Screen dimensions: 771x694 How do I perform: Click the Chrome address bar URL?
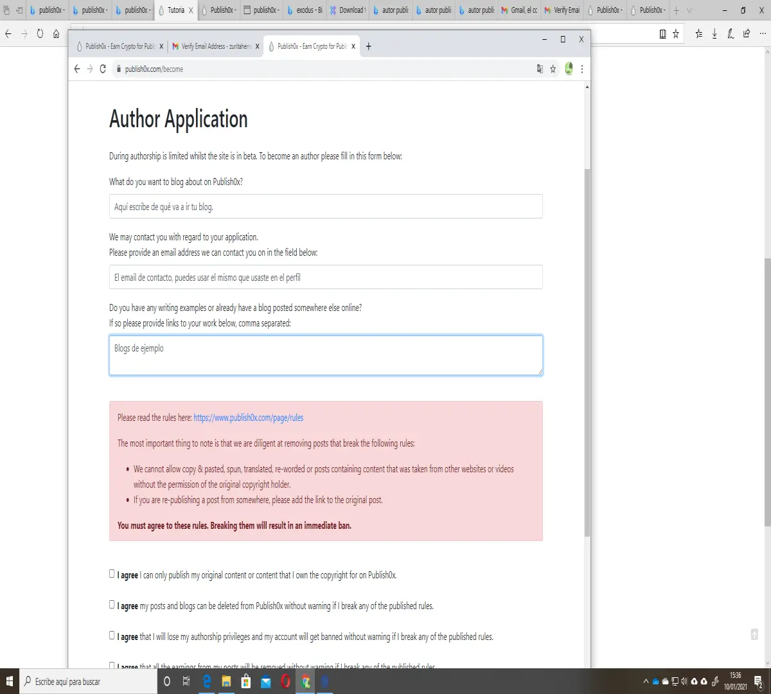pos(154,69)
